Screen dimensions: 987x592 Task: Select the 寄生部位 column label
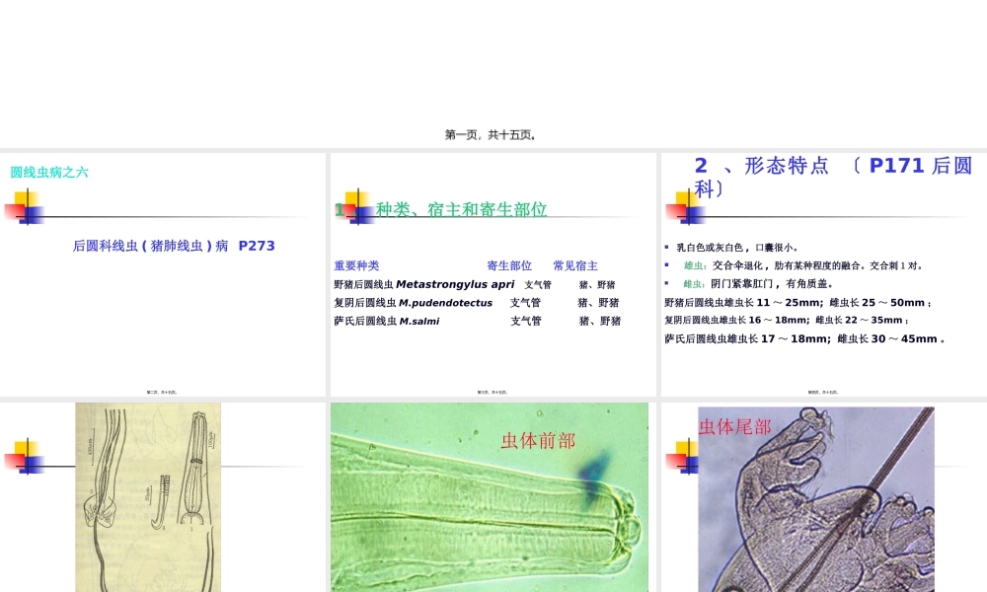point(507,264)
